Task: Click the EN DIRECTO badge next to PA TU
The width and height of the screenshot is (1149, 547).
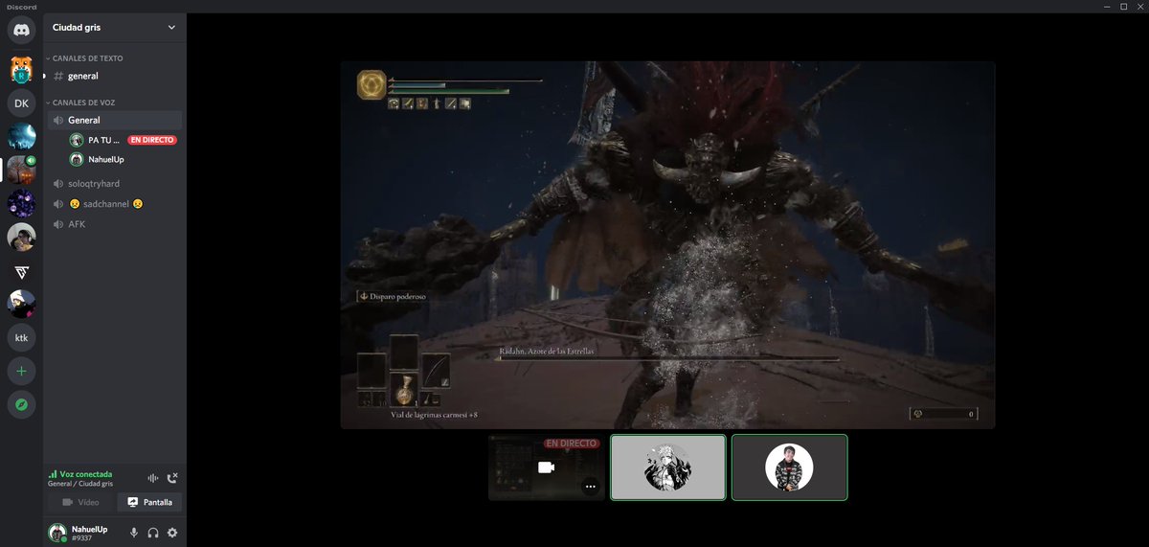Action: click(x=153, y=140)
